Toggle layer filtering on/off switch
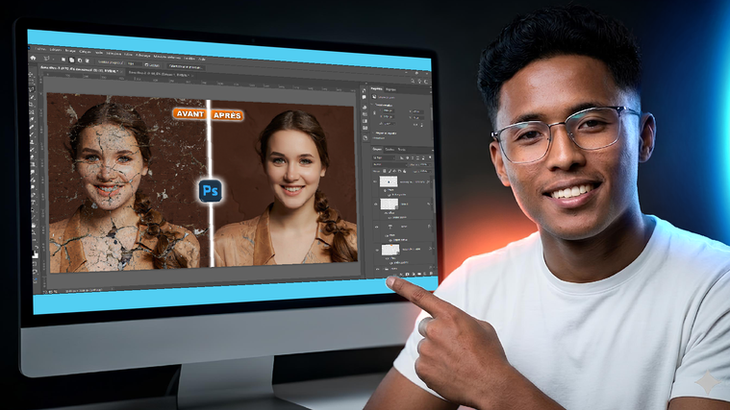730x410 pixels. coord(430,157)
